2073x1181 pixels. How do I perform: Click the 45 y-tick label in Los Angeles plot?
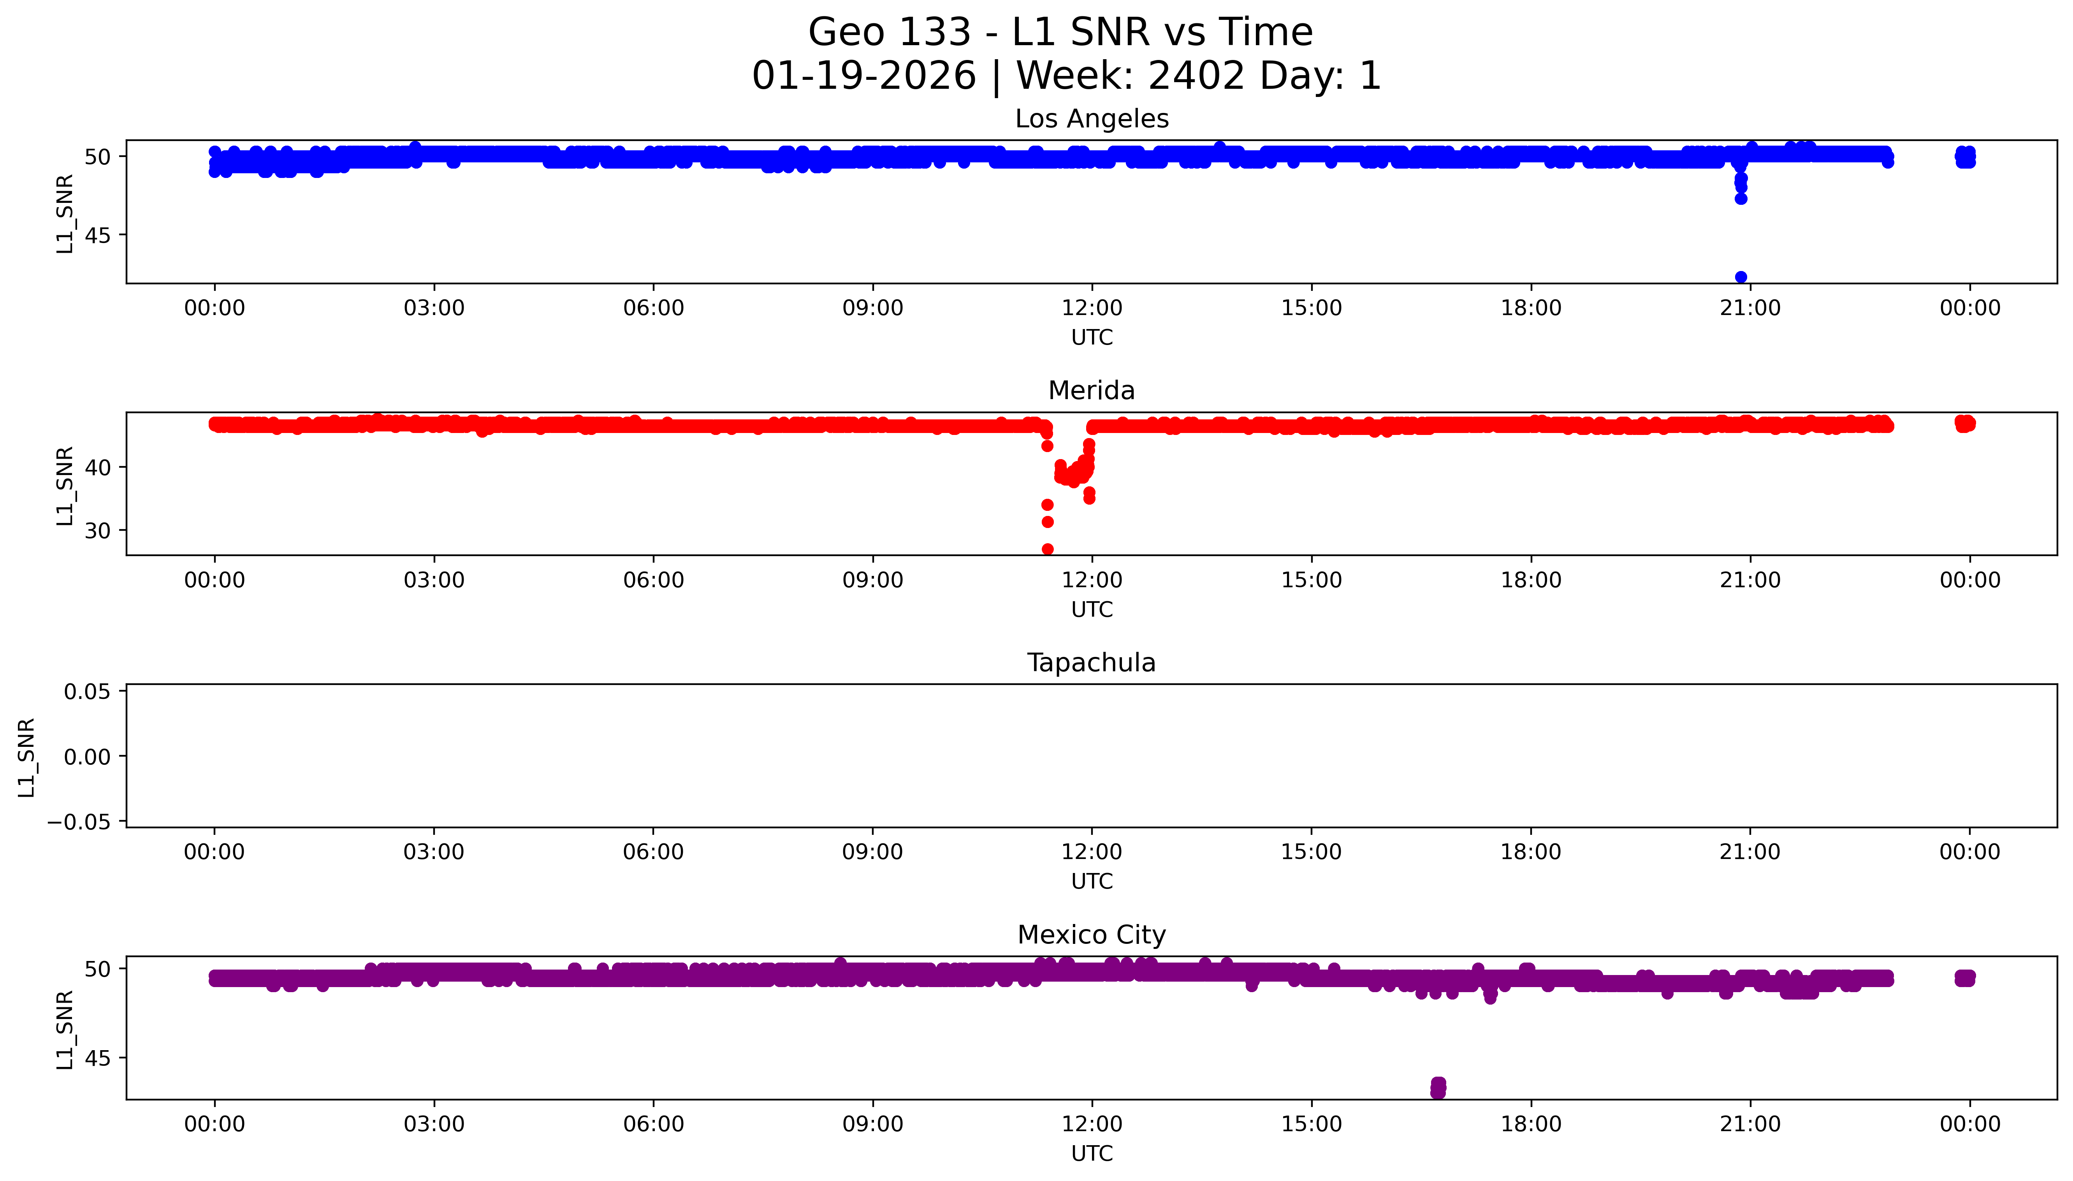coord(97,235)
